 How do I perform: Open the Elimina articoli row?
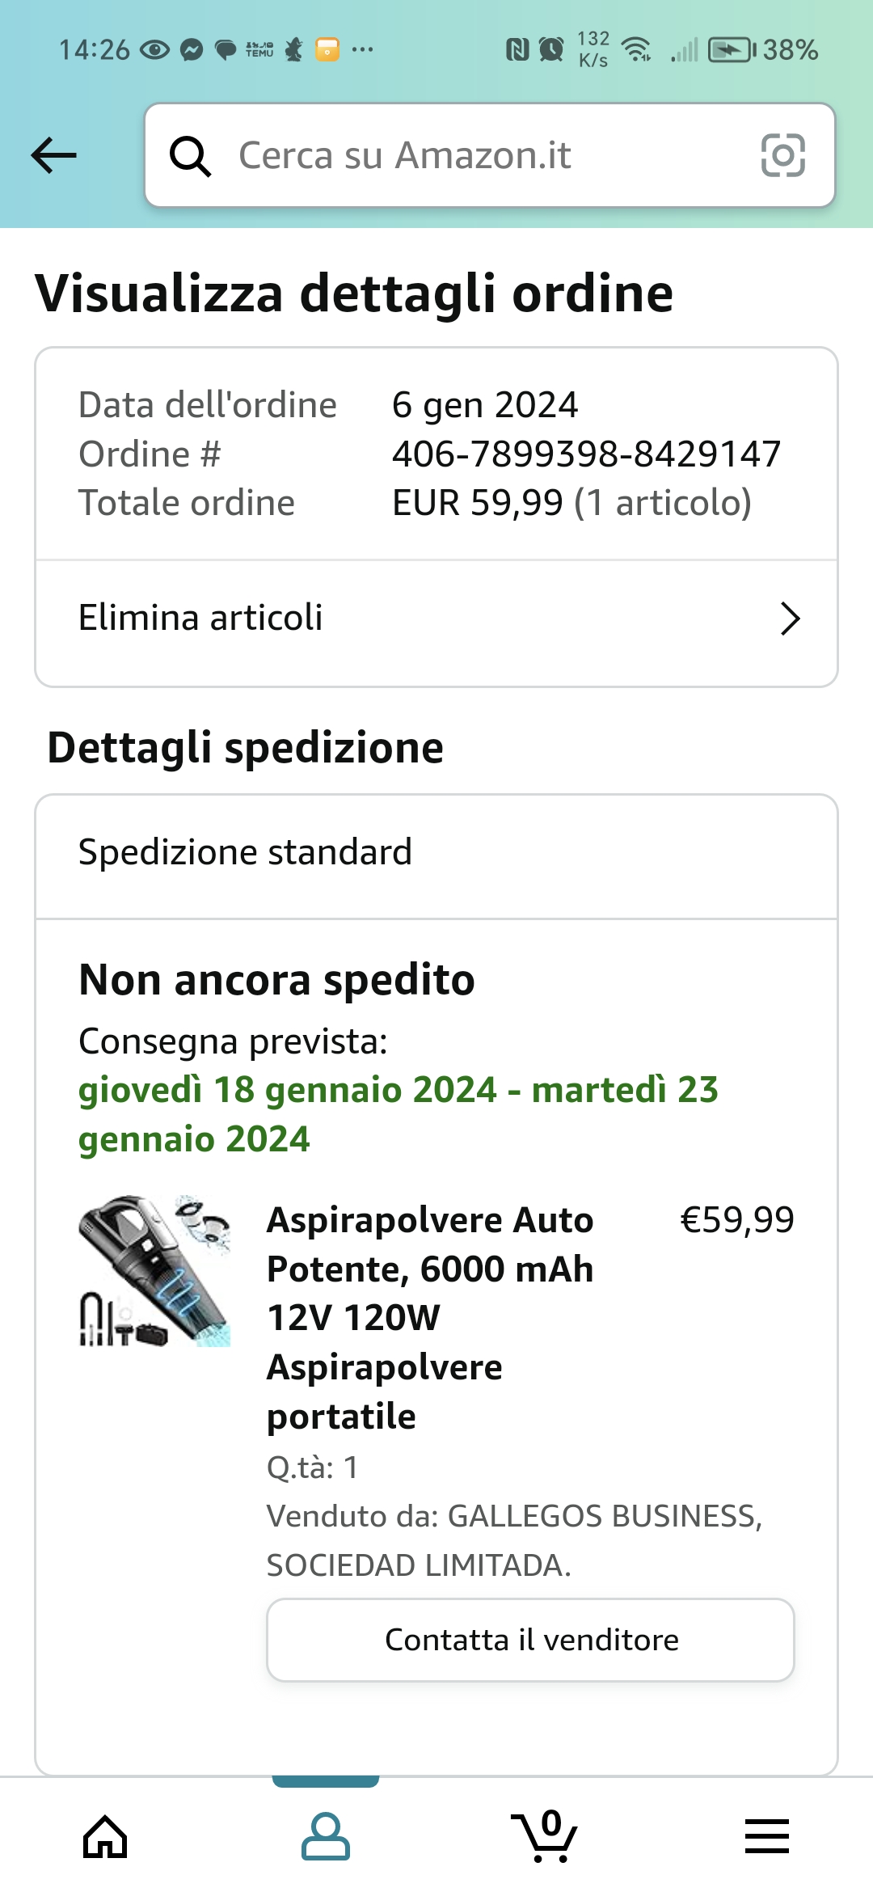[x=404, y=619]
